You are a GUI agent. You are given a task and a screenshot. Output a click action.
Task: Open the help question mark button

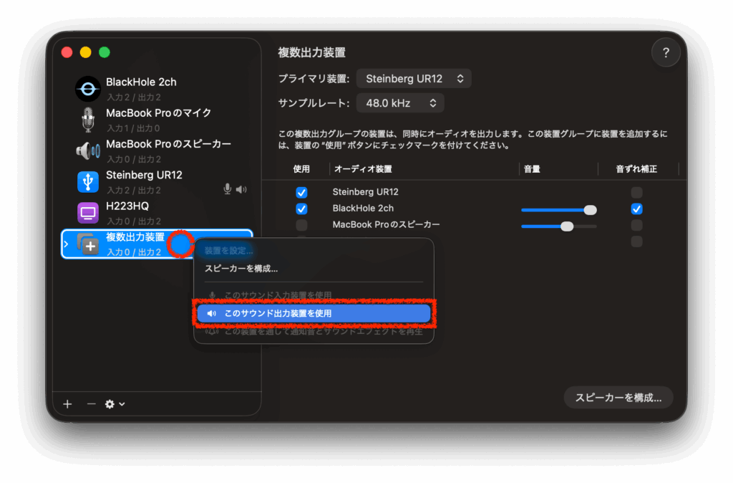(x=666, y=52)
